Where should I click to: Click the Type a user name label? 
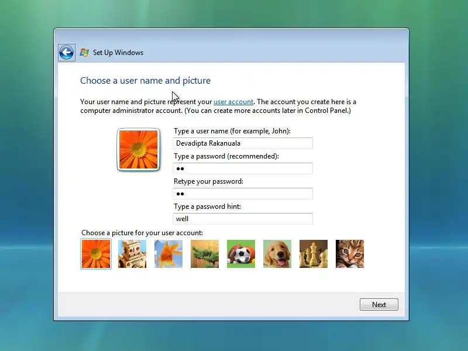(232, 131)
